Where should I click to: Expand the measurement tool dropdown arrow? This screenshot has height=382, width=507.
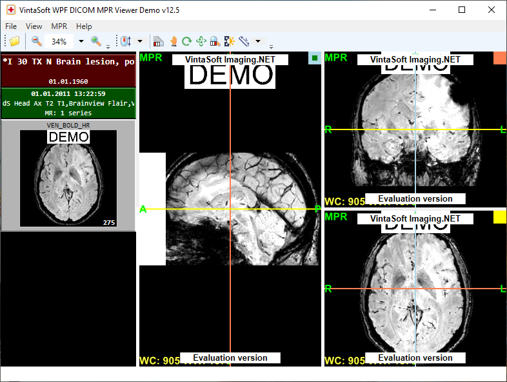[x=258, y=41]
